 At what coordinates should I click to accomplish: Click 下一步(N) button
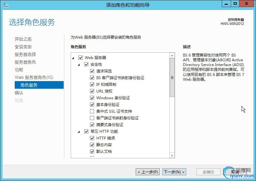pyautogui.click(x=174, y=172)
